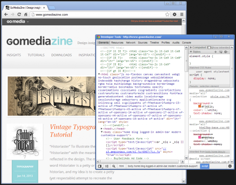Image resolution: width=236 pixels, height=185 pixels.
Task: Open the Chrome hamburger menu
Action: (182, 14)
